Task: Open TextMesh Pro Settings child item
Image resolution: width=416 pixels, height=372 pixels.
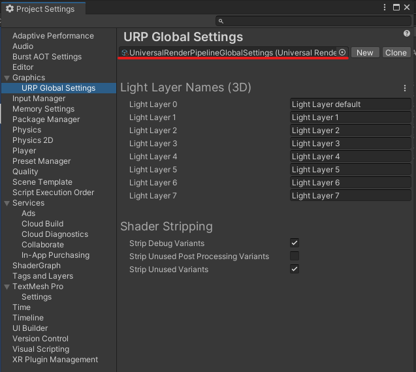Action: pos(37,297)
